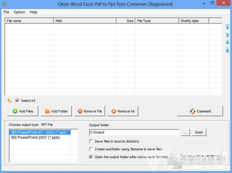
Task: Enable Save files in source directory
Action: 91,141
